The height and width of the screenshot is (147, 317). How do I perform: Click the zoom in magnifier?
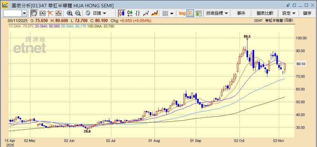[70, 13]
